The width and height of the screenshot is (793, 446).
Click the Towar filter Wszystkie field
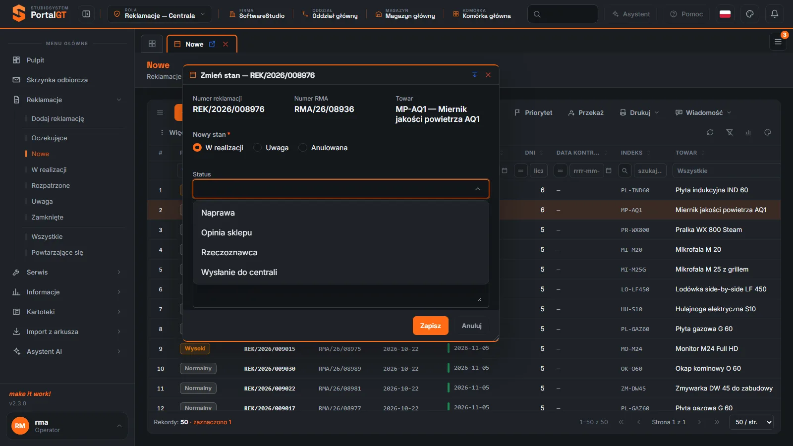[x=726, y=170]
